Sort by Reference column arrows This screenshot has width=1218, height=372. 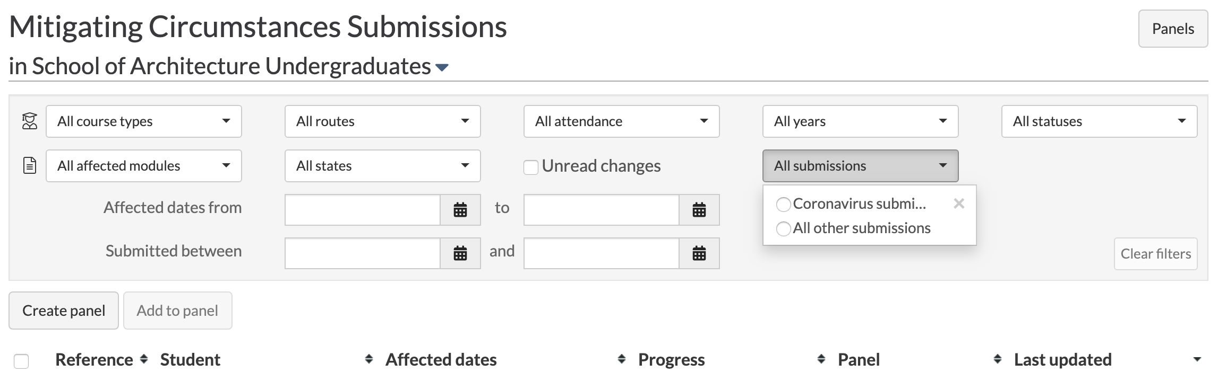[143, 359]
